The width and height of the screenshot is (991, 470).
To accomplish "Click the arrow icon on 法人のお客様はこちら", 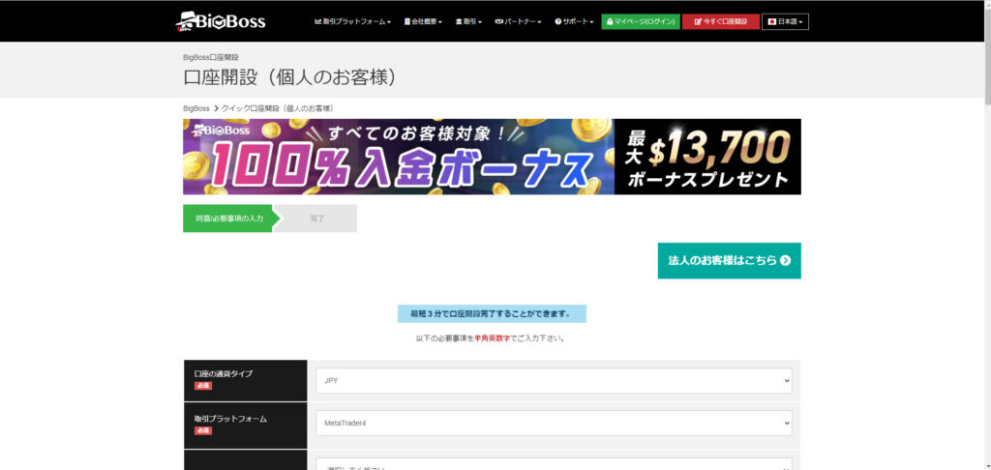I will [785, 260].
